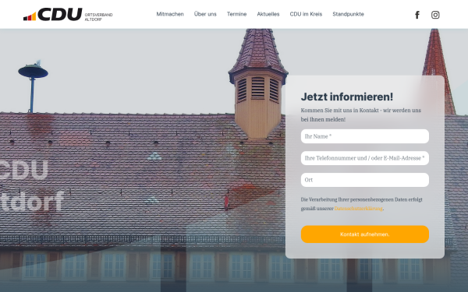The height and width of the screenshot is (292, 468).
Task: Open the CDU Instagram profile icon
Action: [x=435, y=15]
